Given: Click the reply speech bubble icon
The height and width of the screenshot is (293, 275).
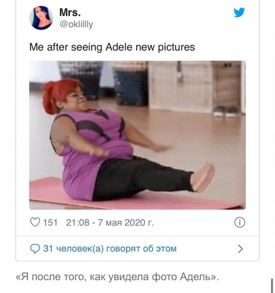Looking at the screenshot, I should click(x=35, y=249).
